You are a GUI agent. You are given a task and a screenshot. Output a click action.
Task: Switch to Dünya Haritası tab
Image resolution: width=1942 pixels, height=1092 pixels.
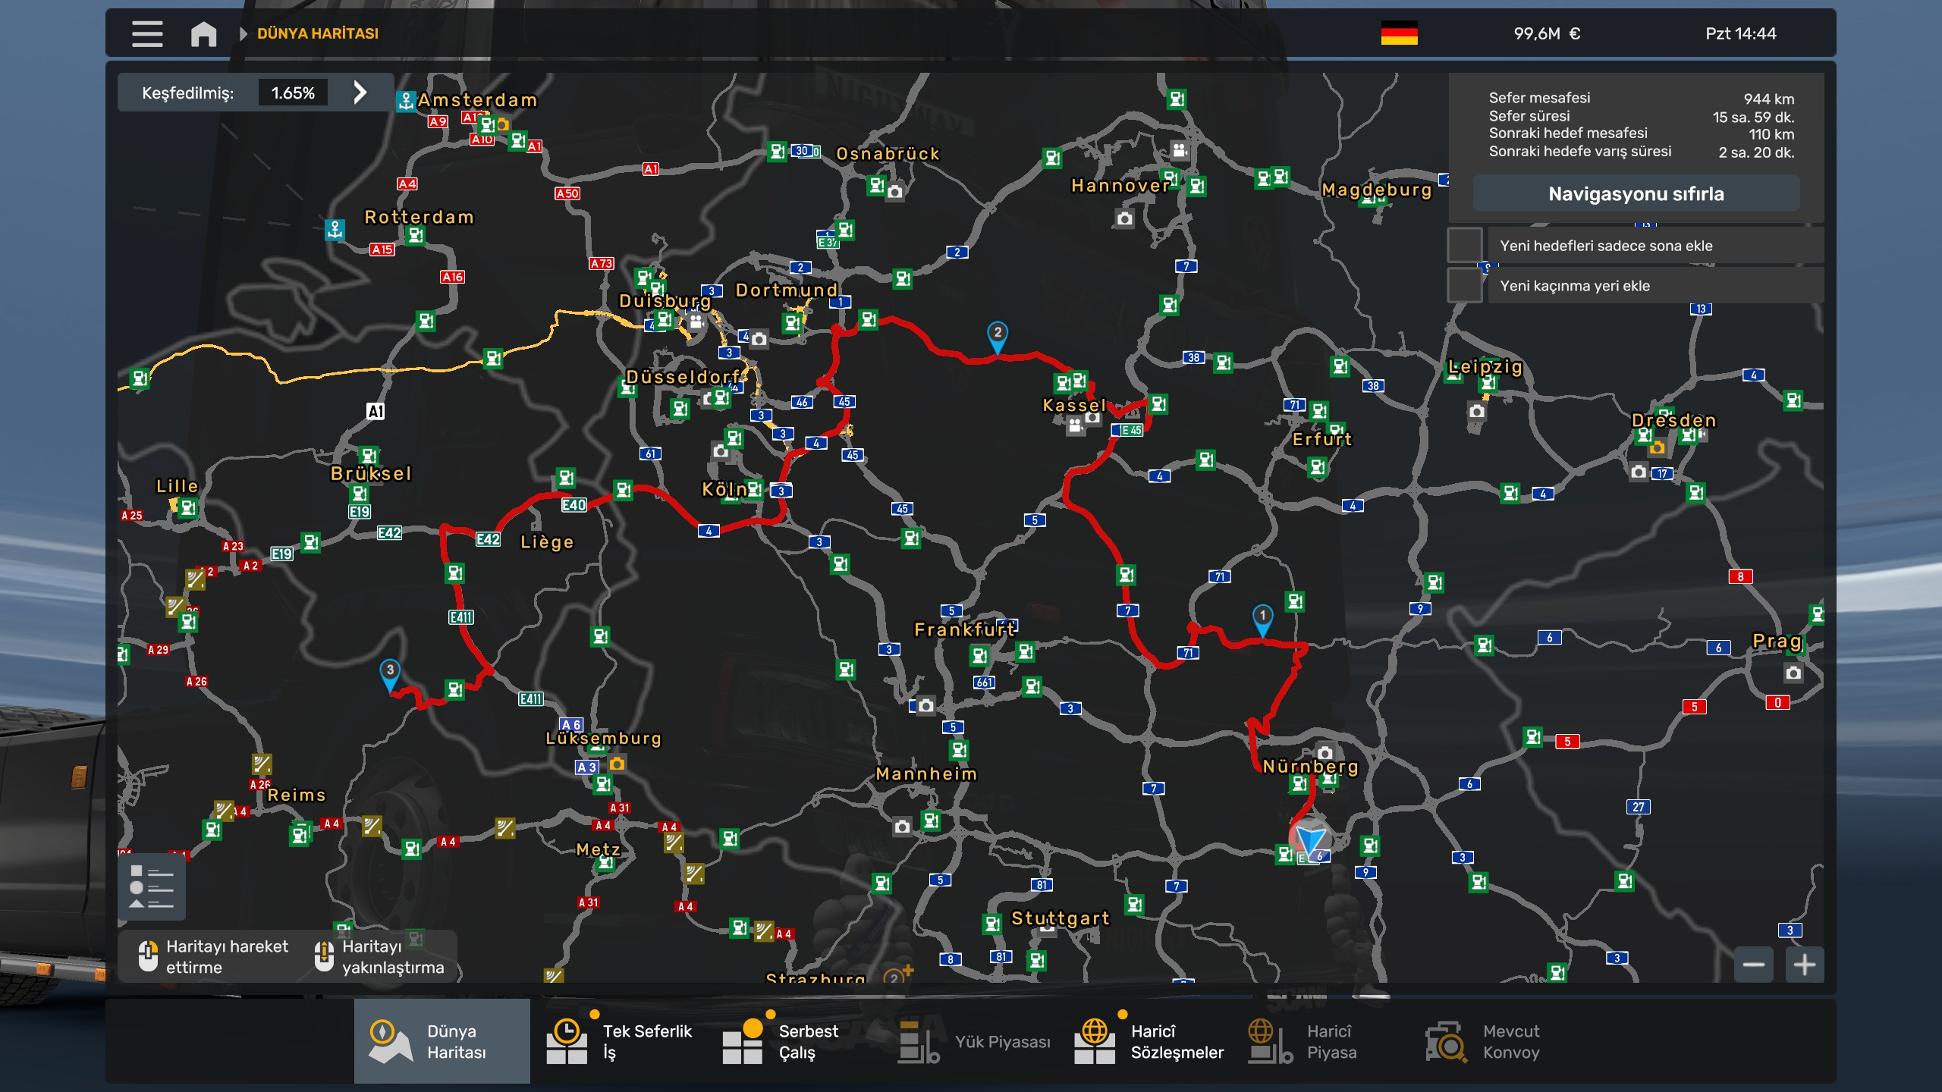click(x=442, y=1041)
